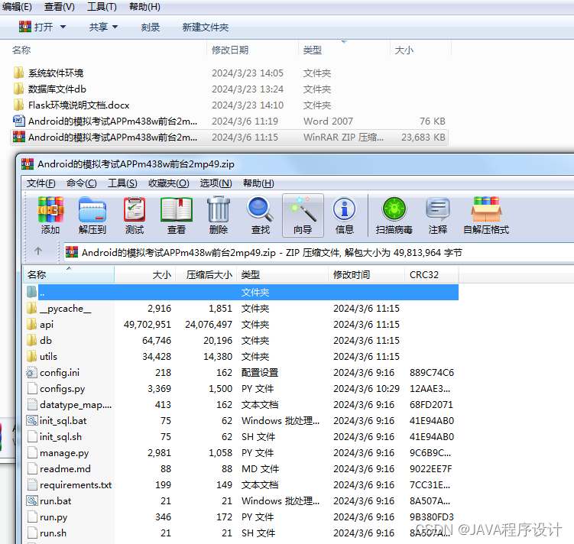The image size is (574, 544).
Task: Sort by 大小 column header in WinRAR
Action: 145,274
